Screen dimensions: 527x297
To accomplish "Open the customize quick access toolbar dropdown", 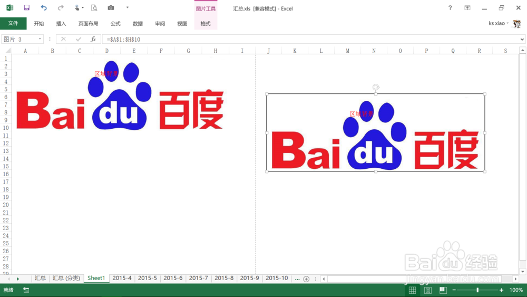I will point(128,7).
